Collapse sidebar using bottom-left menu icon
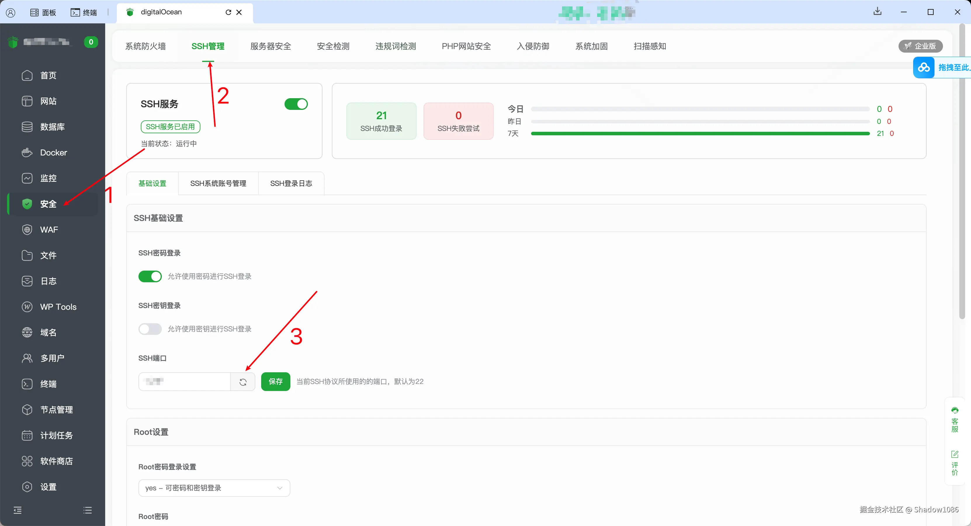 click(18, 510)
